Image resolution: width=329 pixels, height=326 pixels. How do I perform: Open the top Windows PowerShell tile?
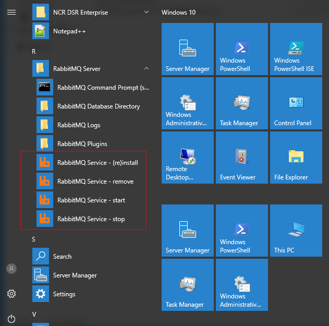tap(242, 49)
